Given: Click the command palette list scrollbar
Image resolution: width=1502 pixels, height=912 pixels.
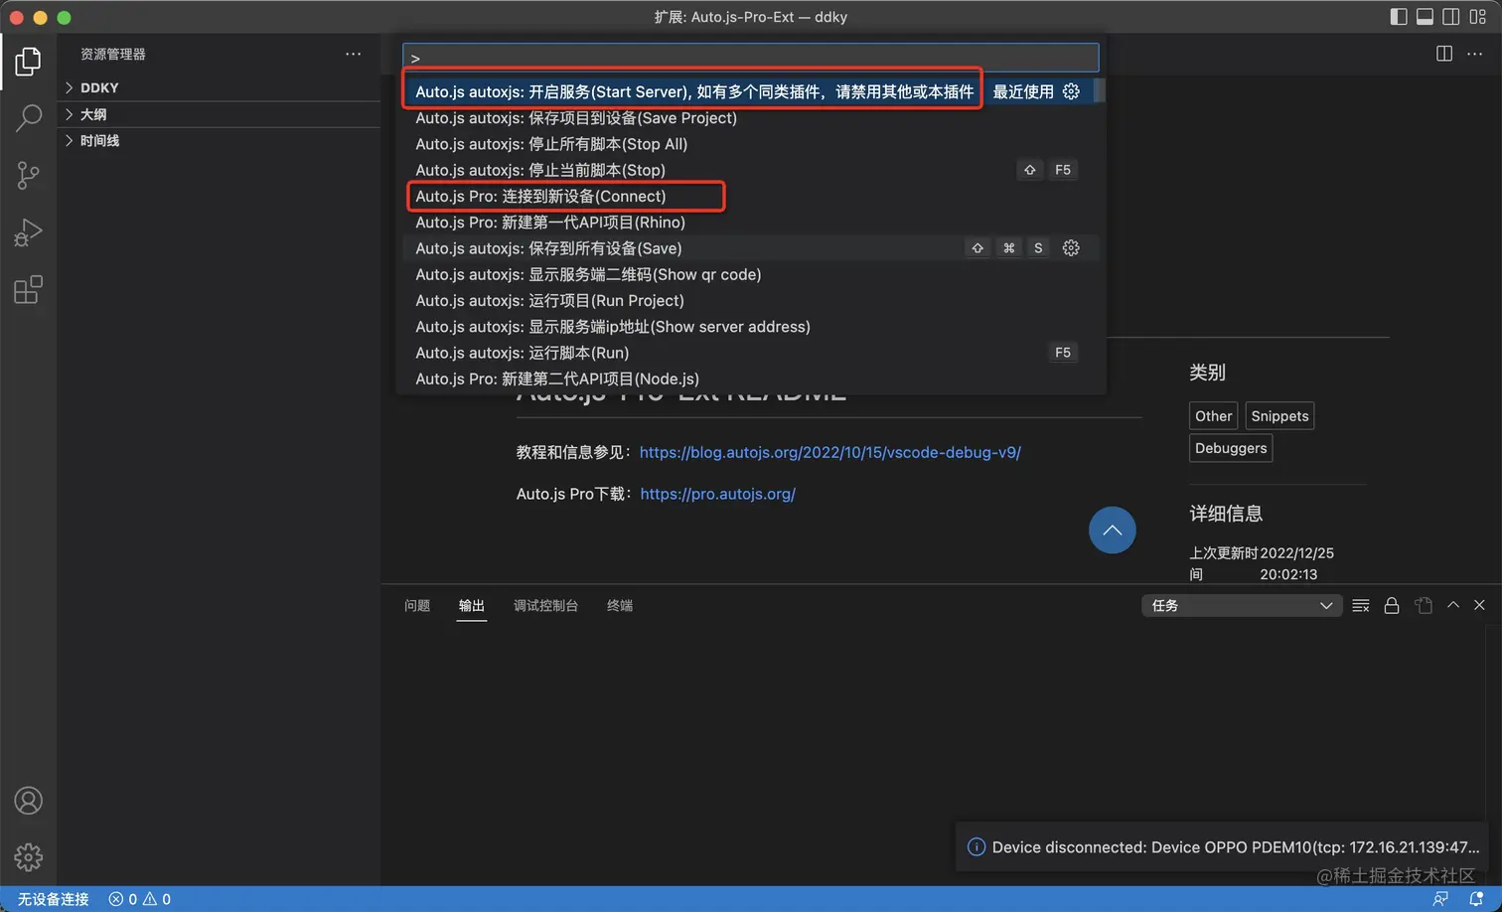Looking at the screenshot, I should [x=1100, y=91].
